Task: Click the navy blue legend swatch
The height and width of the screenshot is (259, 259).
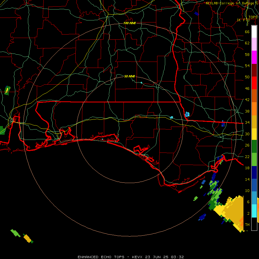Action: click(254, 172)
